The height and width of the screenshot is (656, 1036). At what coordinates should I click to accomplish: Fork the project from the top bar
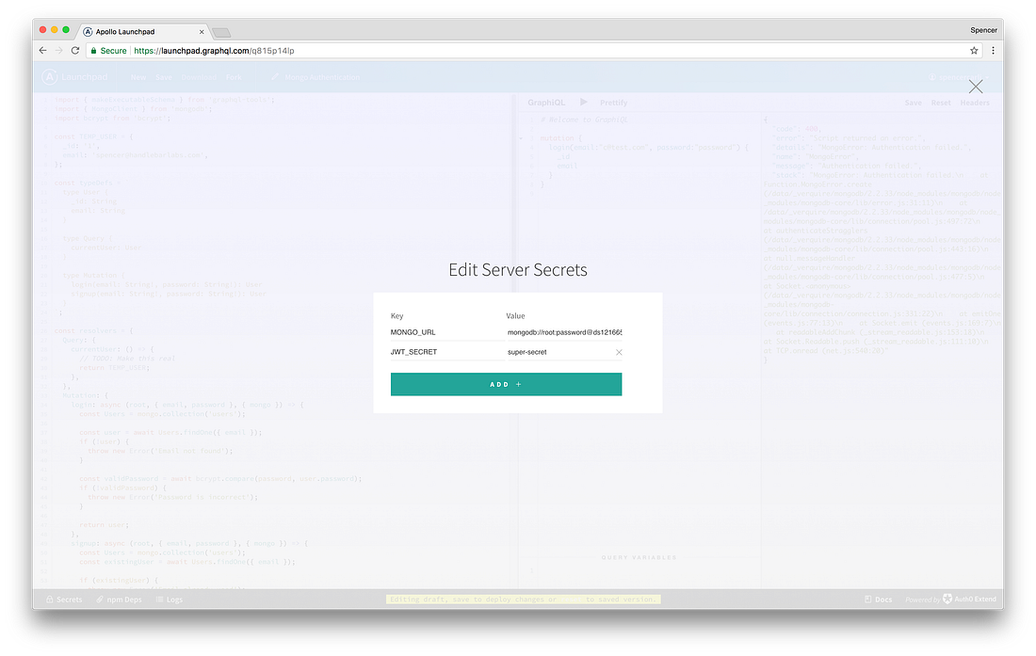[235, 77]
